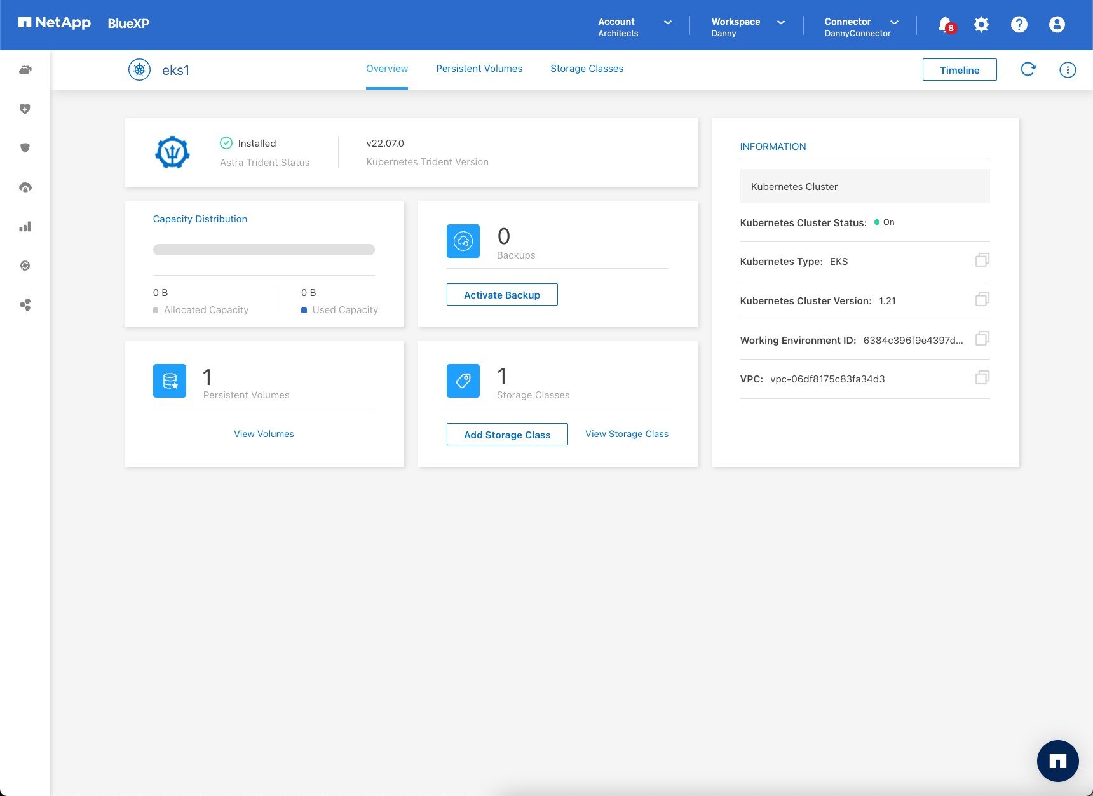Click the Activate Backup button
The height and width of the screenshot is (796, 1093).
point(501,295)
